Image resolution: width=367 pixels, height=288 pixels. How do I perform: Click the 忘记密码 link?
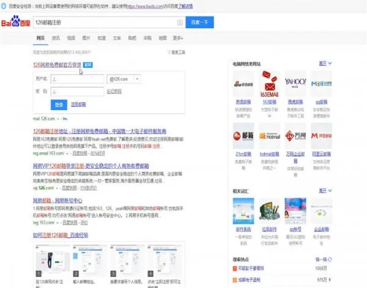point(114,92)
